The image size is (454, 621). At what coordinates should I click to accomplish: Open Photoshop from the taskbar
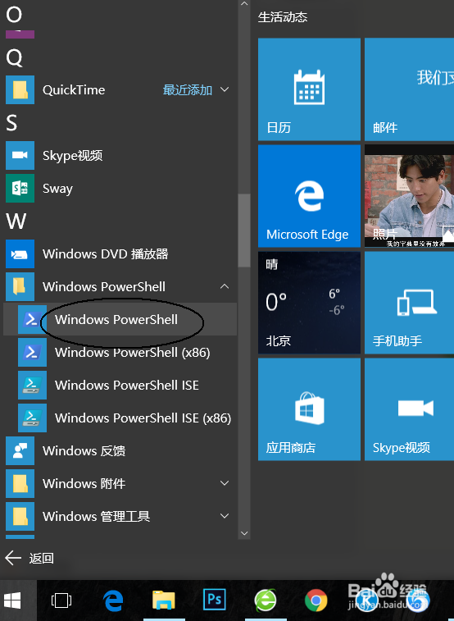click(215, 600)
